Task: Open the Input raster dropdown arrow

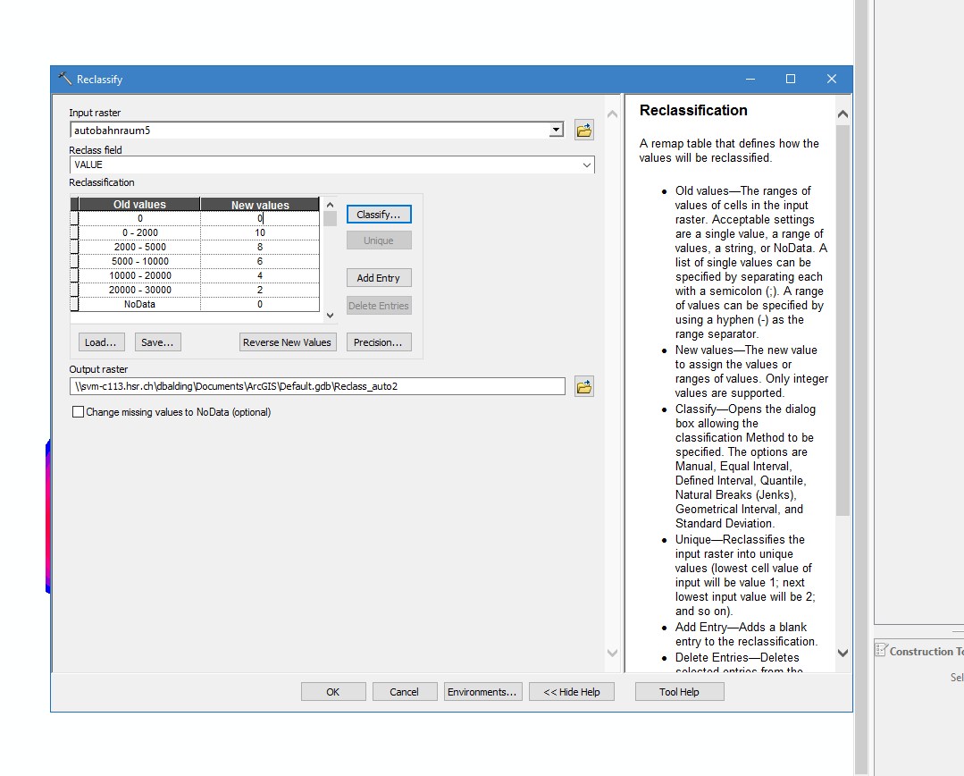Action: [x=557, y=131]
